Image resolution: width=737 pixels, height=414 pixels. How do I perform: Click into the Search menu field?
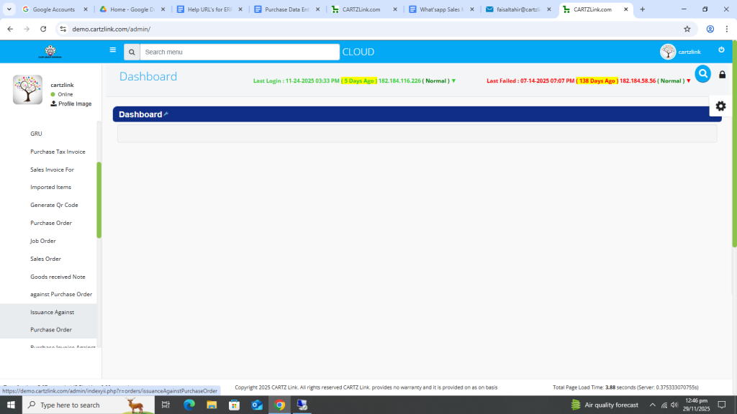(240, 52)
